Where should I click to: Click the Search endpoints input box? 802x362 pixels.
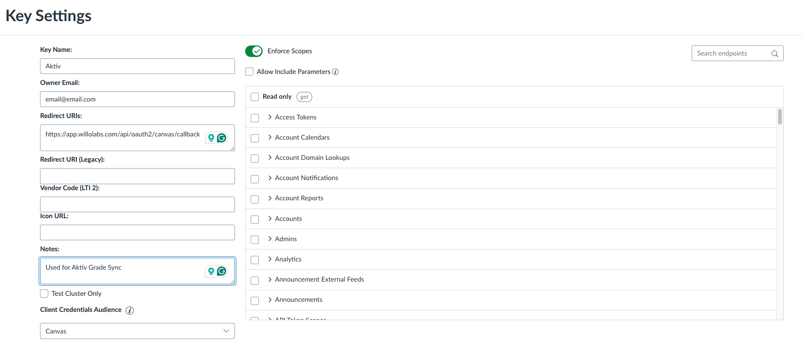[x=738, y=53]
